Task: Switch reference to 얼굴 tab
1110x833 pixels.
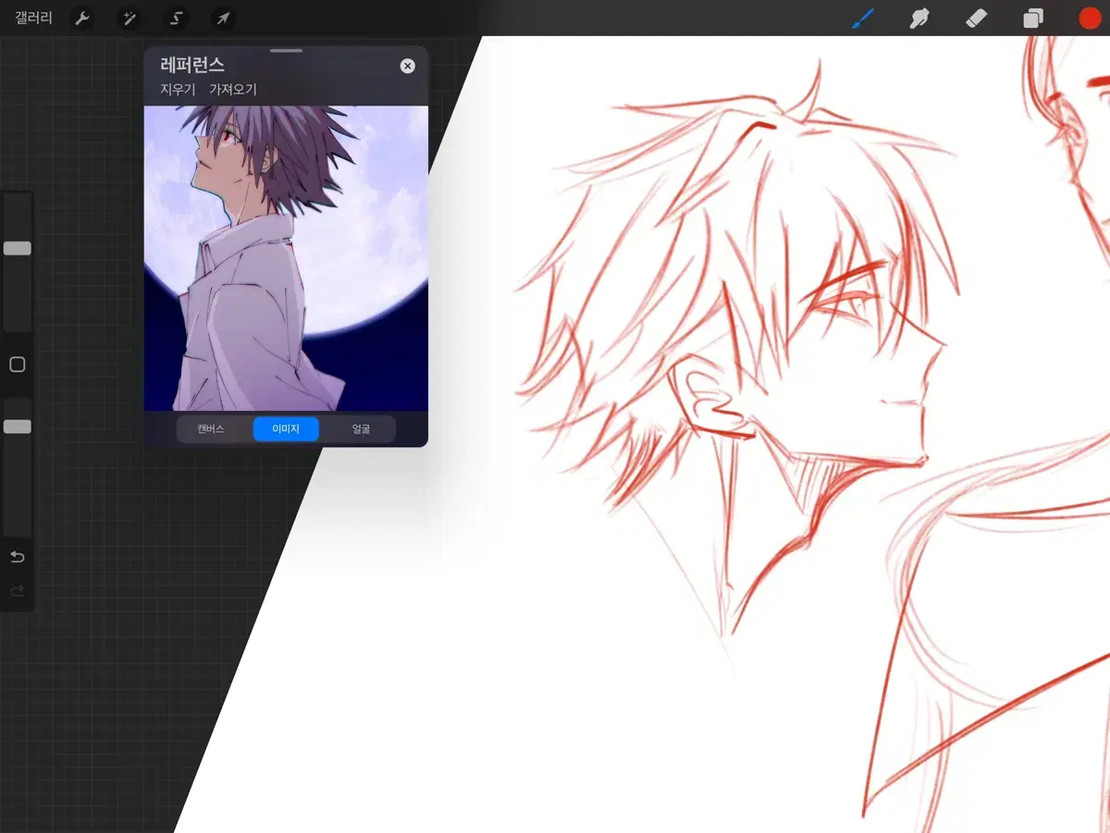Action: [361, 429]
